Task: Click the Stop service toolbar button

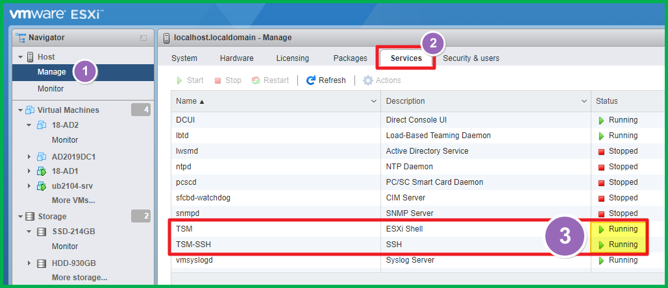Action: click(228, 80)
